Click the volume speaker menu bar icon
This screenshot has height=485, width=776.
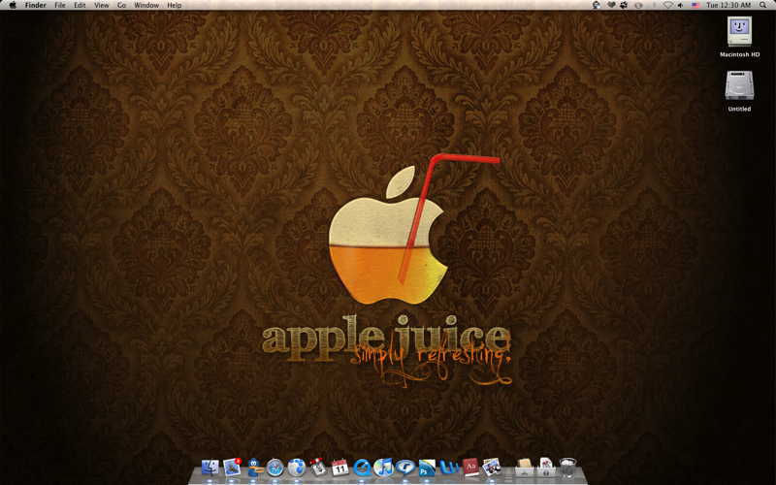click(681, 5)
